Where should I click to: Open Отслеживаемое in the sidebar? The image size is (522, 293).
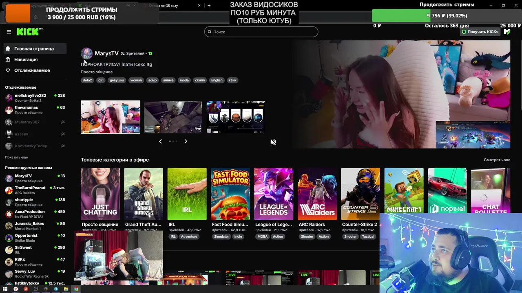coord(35,70)
